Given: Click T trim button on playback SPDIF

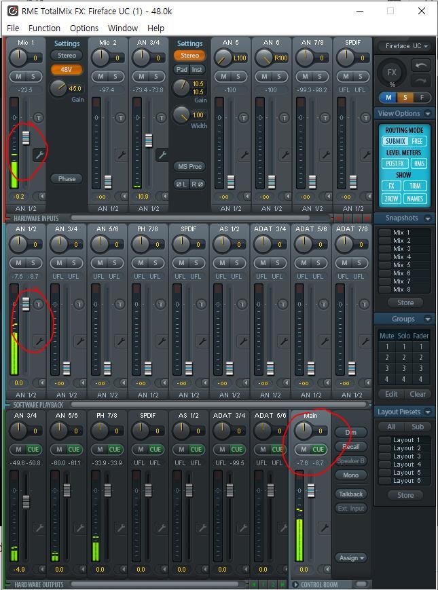Looking at the screenshot, I should 201,304.
